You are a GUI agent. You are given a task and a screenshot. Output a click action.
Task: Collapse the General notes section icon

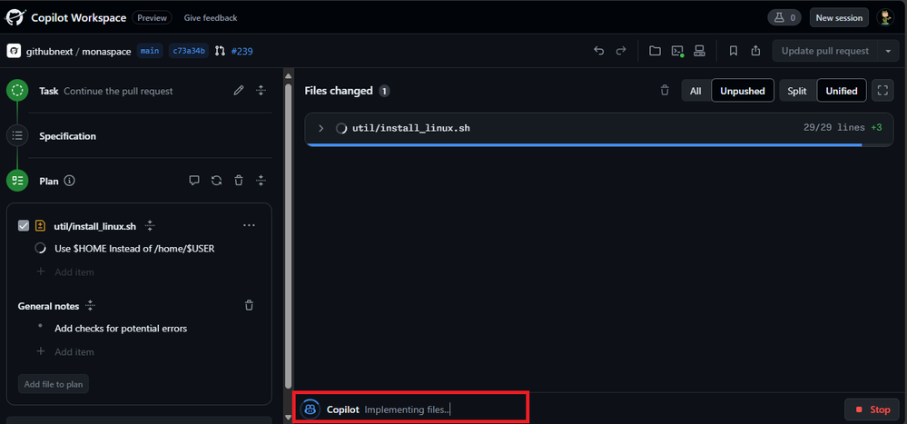tap(90, 305)
